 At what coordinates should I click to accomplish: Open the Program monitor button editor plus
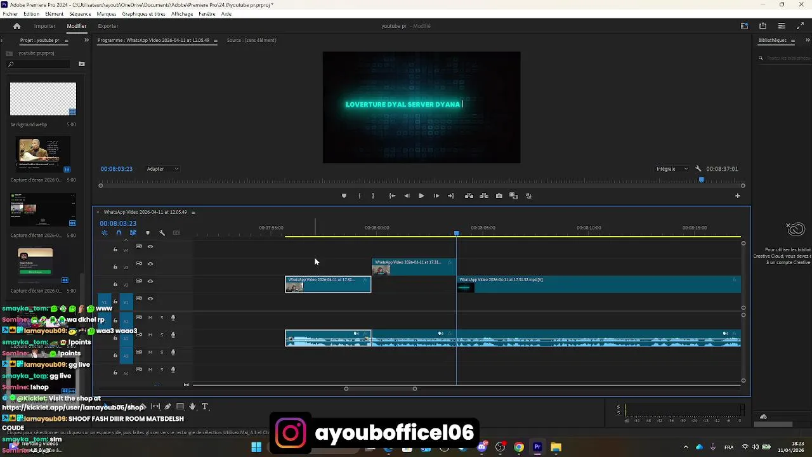pyautogui.click(x=737, y=195)
